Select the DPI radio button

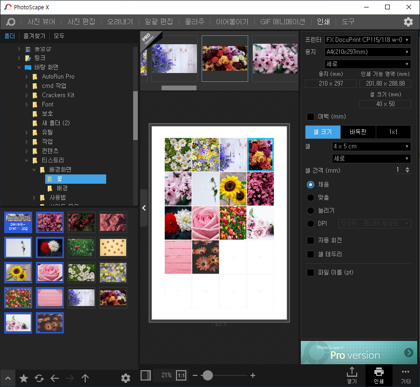(x=311, y=223)
